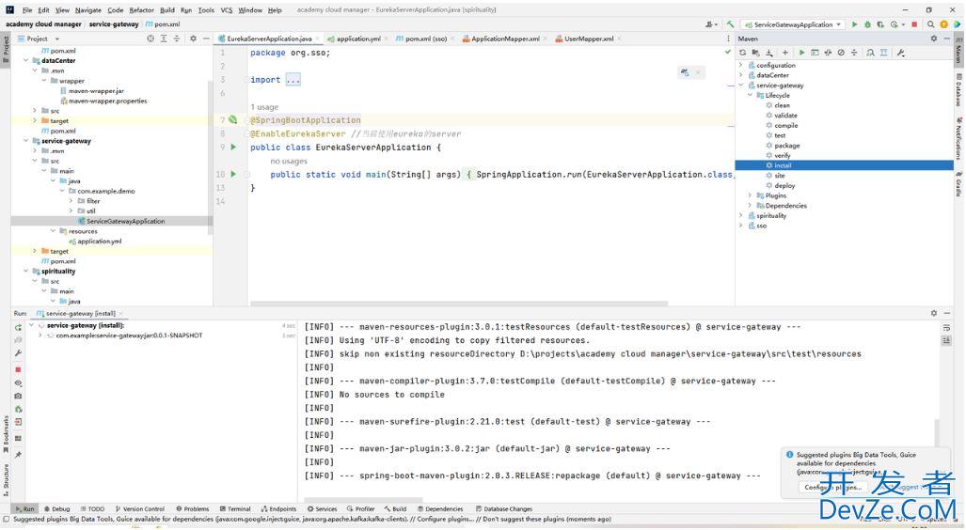Open Run panel gear settings

tap(934, 313)
